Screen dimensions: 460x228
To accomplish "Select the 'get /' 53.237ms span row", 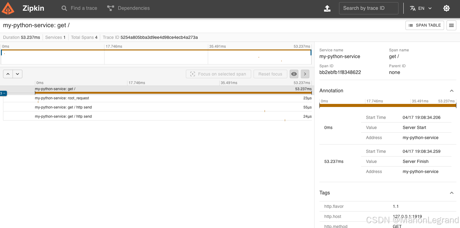I will 173,90.
